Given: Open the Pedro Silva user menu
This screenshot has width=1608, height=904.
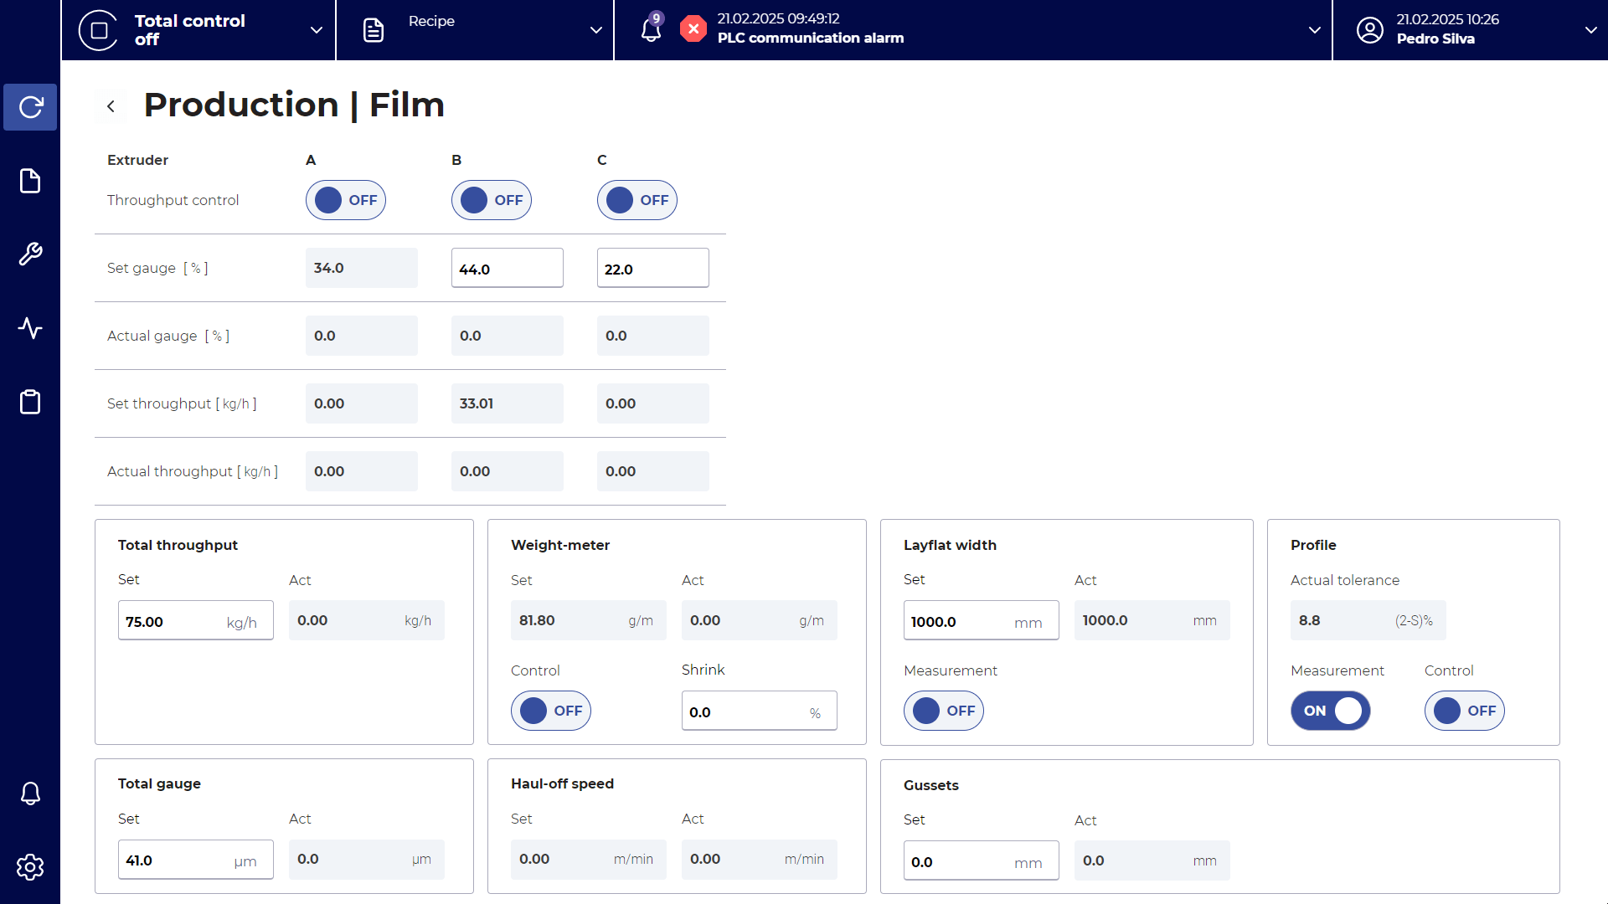Looking at the screenshot, I should (x=1590, y=30).
